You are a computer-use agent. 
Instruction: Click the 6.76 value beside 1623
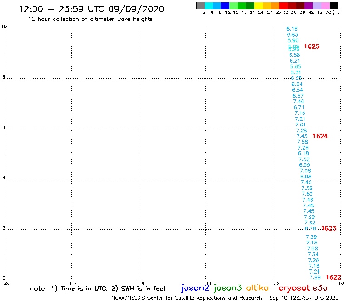click(311, 229)
